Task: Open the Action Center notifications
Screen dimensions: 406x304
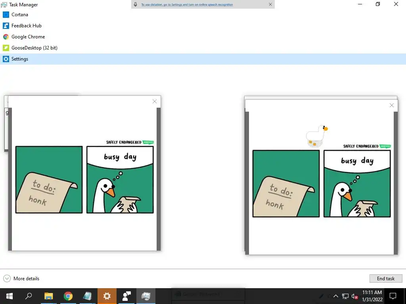Action: click(x=393, y=296)
